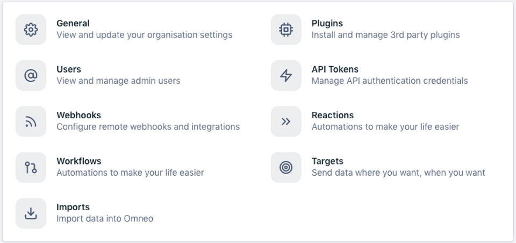Screen dimensions: 516x243
Task: Open the API Tokens heading
Action: coord(335,69)
